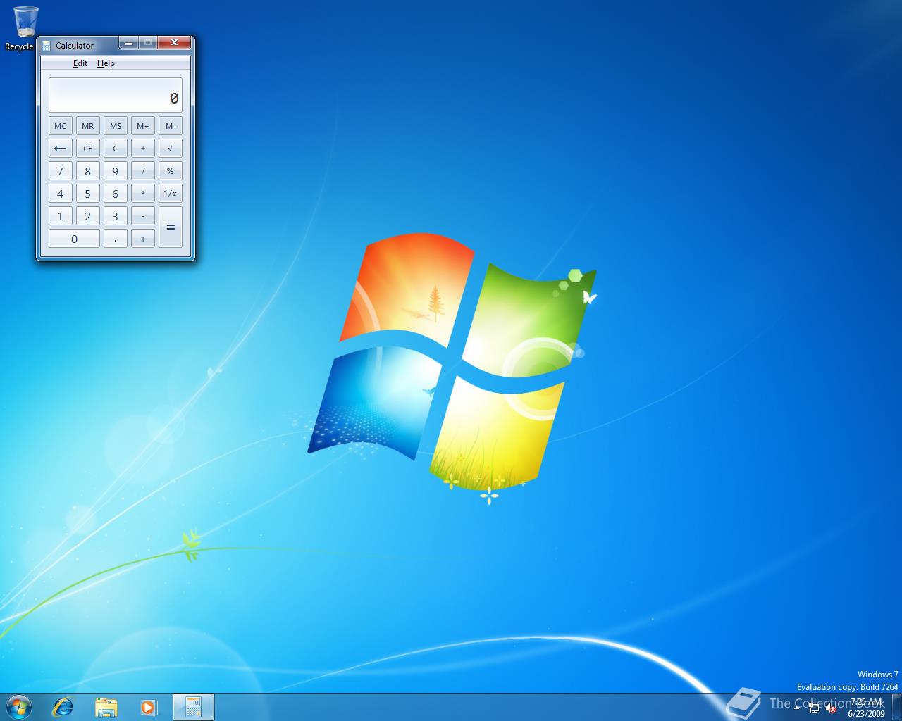The image size is (902, 721).
Task: Click the 1 digit key
Action: 61,216
